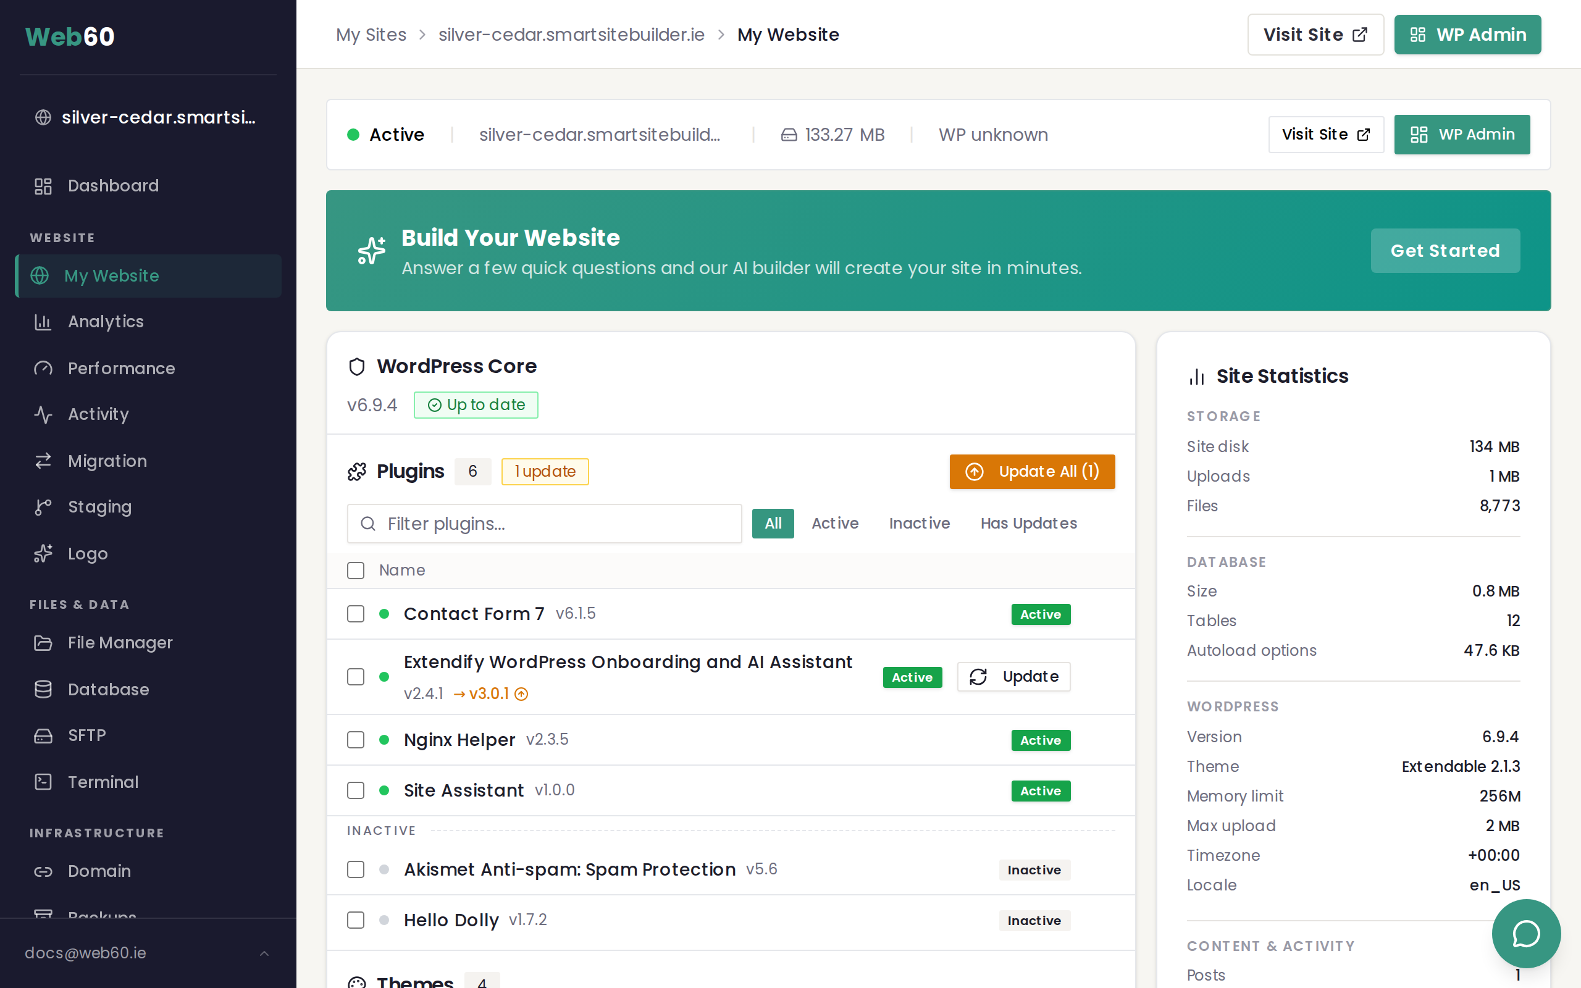This screenshot has height=988, width=1581.
Task: Open the chat support bubble icon
Action: pyautogui.click(x=1525, y=933)
